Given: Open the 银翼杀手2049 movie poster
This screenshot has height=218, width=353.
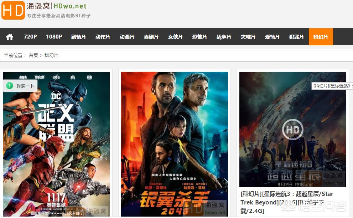Looking at the screenshot, I should pyautogui.click(x=175, y=144).
